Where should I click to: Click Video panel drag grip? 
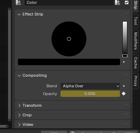126,125
